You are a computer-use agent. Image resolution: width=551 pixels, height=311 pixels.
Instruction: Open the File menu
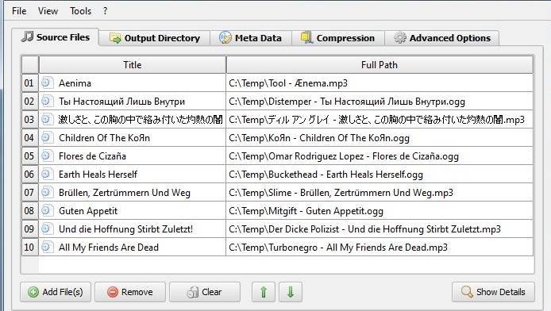(x=19, y=11)
